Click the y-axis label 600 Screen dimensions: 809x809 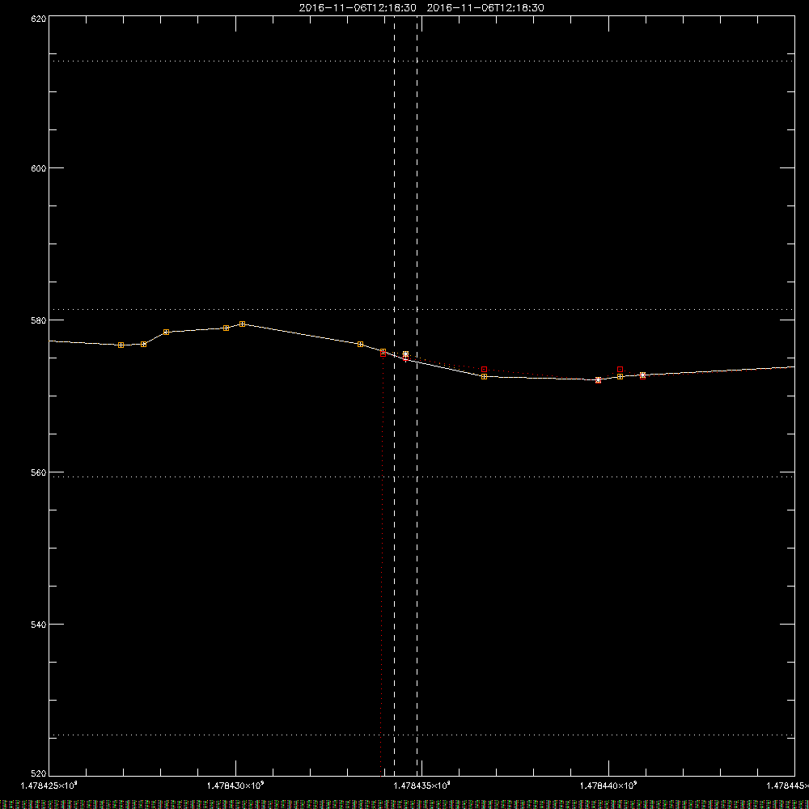click(x=39, y=168)
